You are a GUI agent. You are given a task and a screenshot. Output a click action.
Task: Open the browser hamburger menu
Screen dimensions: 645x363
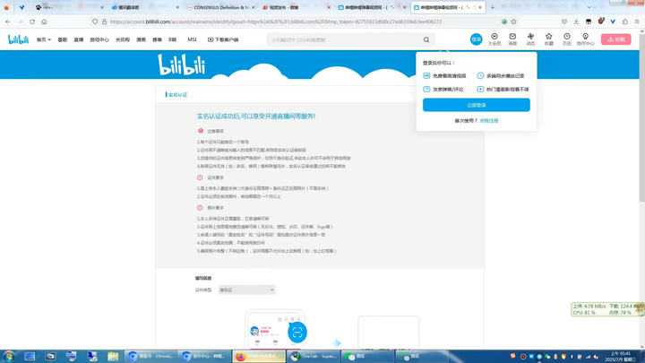click(x=637, y=22)
